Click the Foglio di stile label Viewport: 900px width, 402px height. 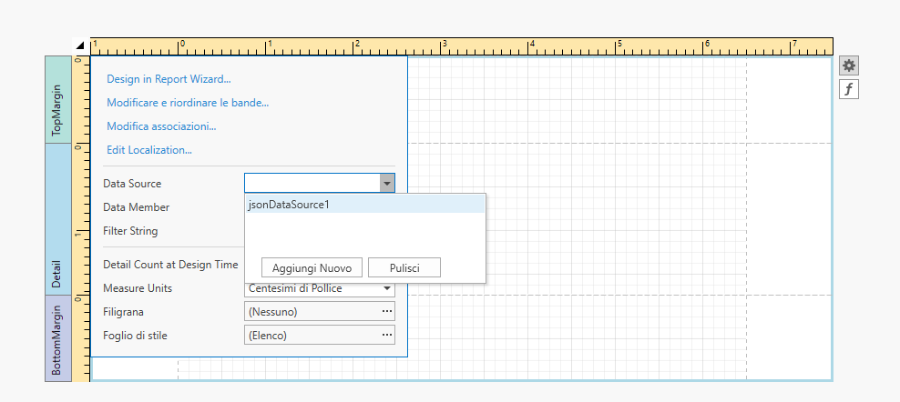coord(136,336)
